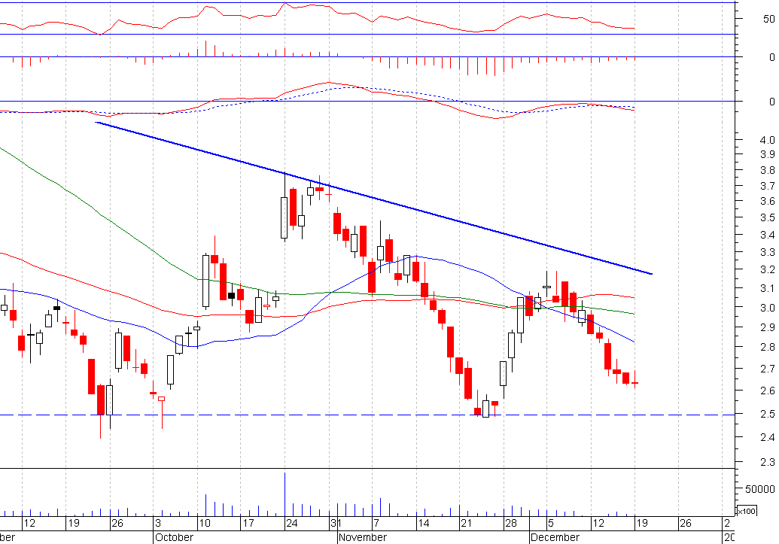Click the 12 date label in December
The width and height of the screenshot is (779, 544).
pos(598,523)
